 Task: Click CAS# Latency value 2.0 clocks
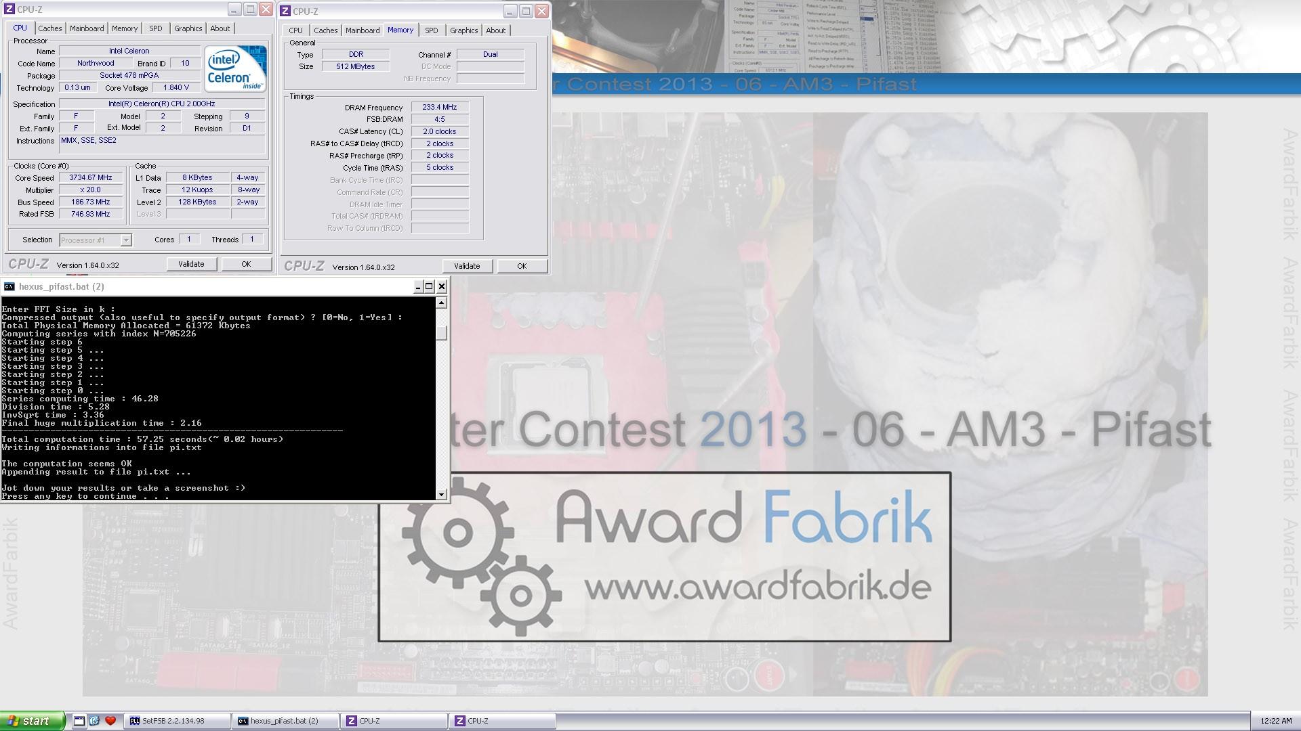(440, 131)
